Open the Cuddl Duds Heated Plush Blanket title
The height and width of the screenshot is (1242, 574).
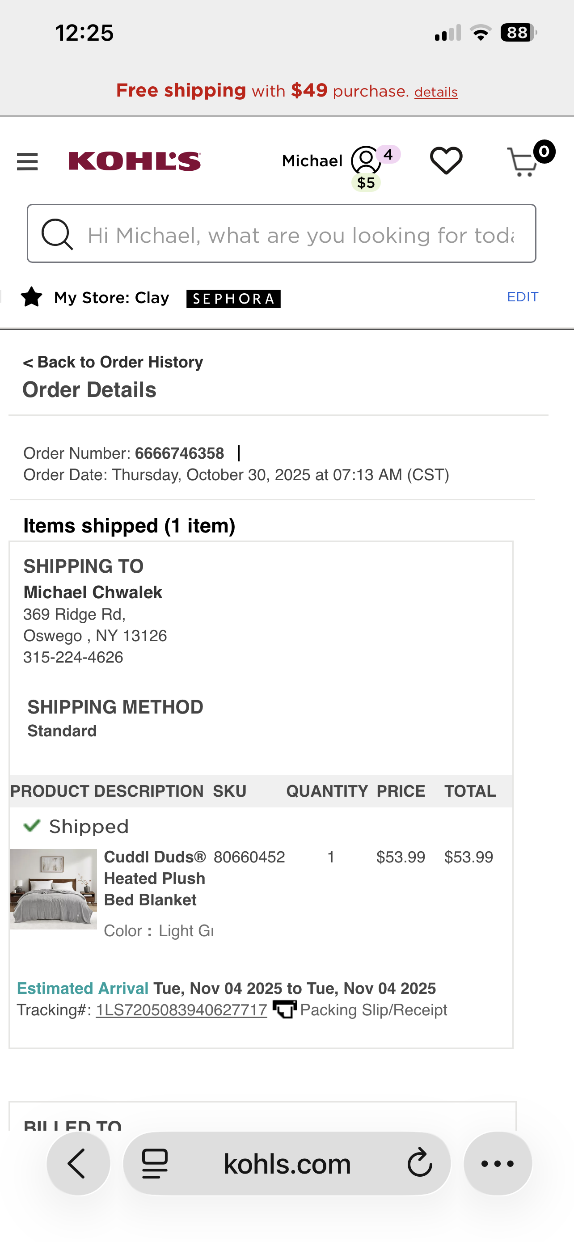(155, 878)
